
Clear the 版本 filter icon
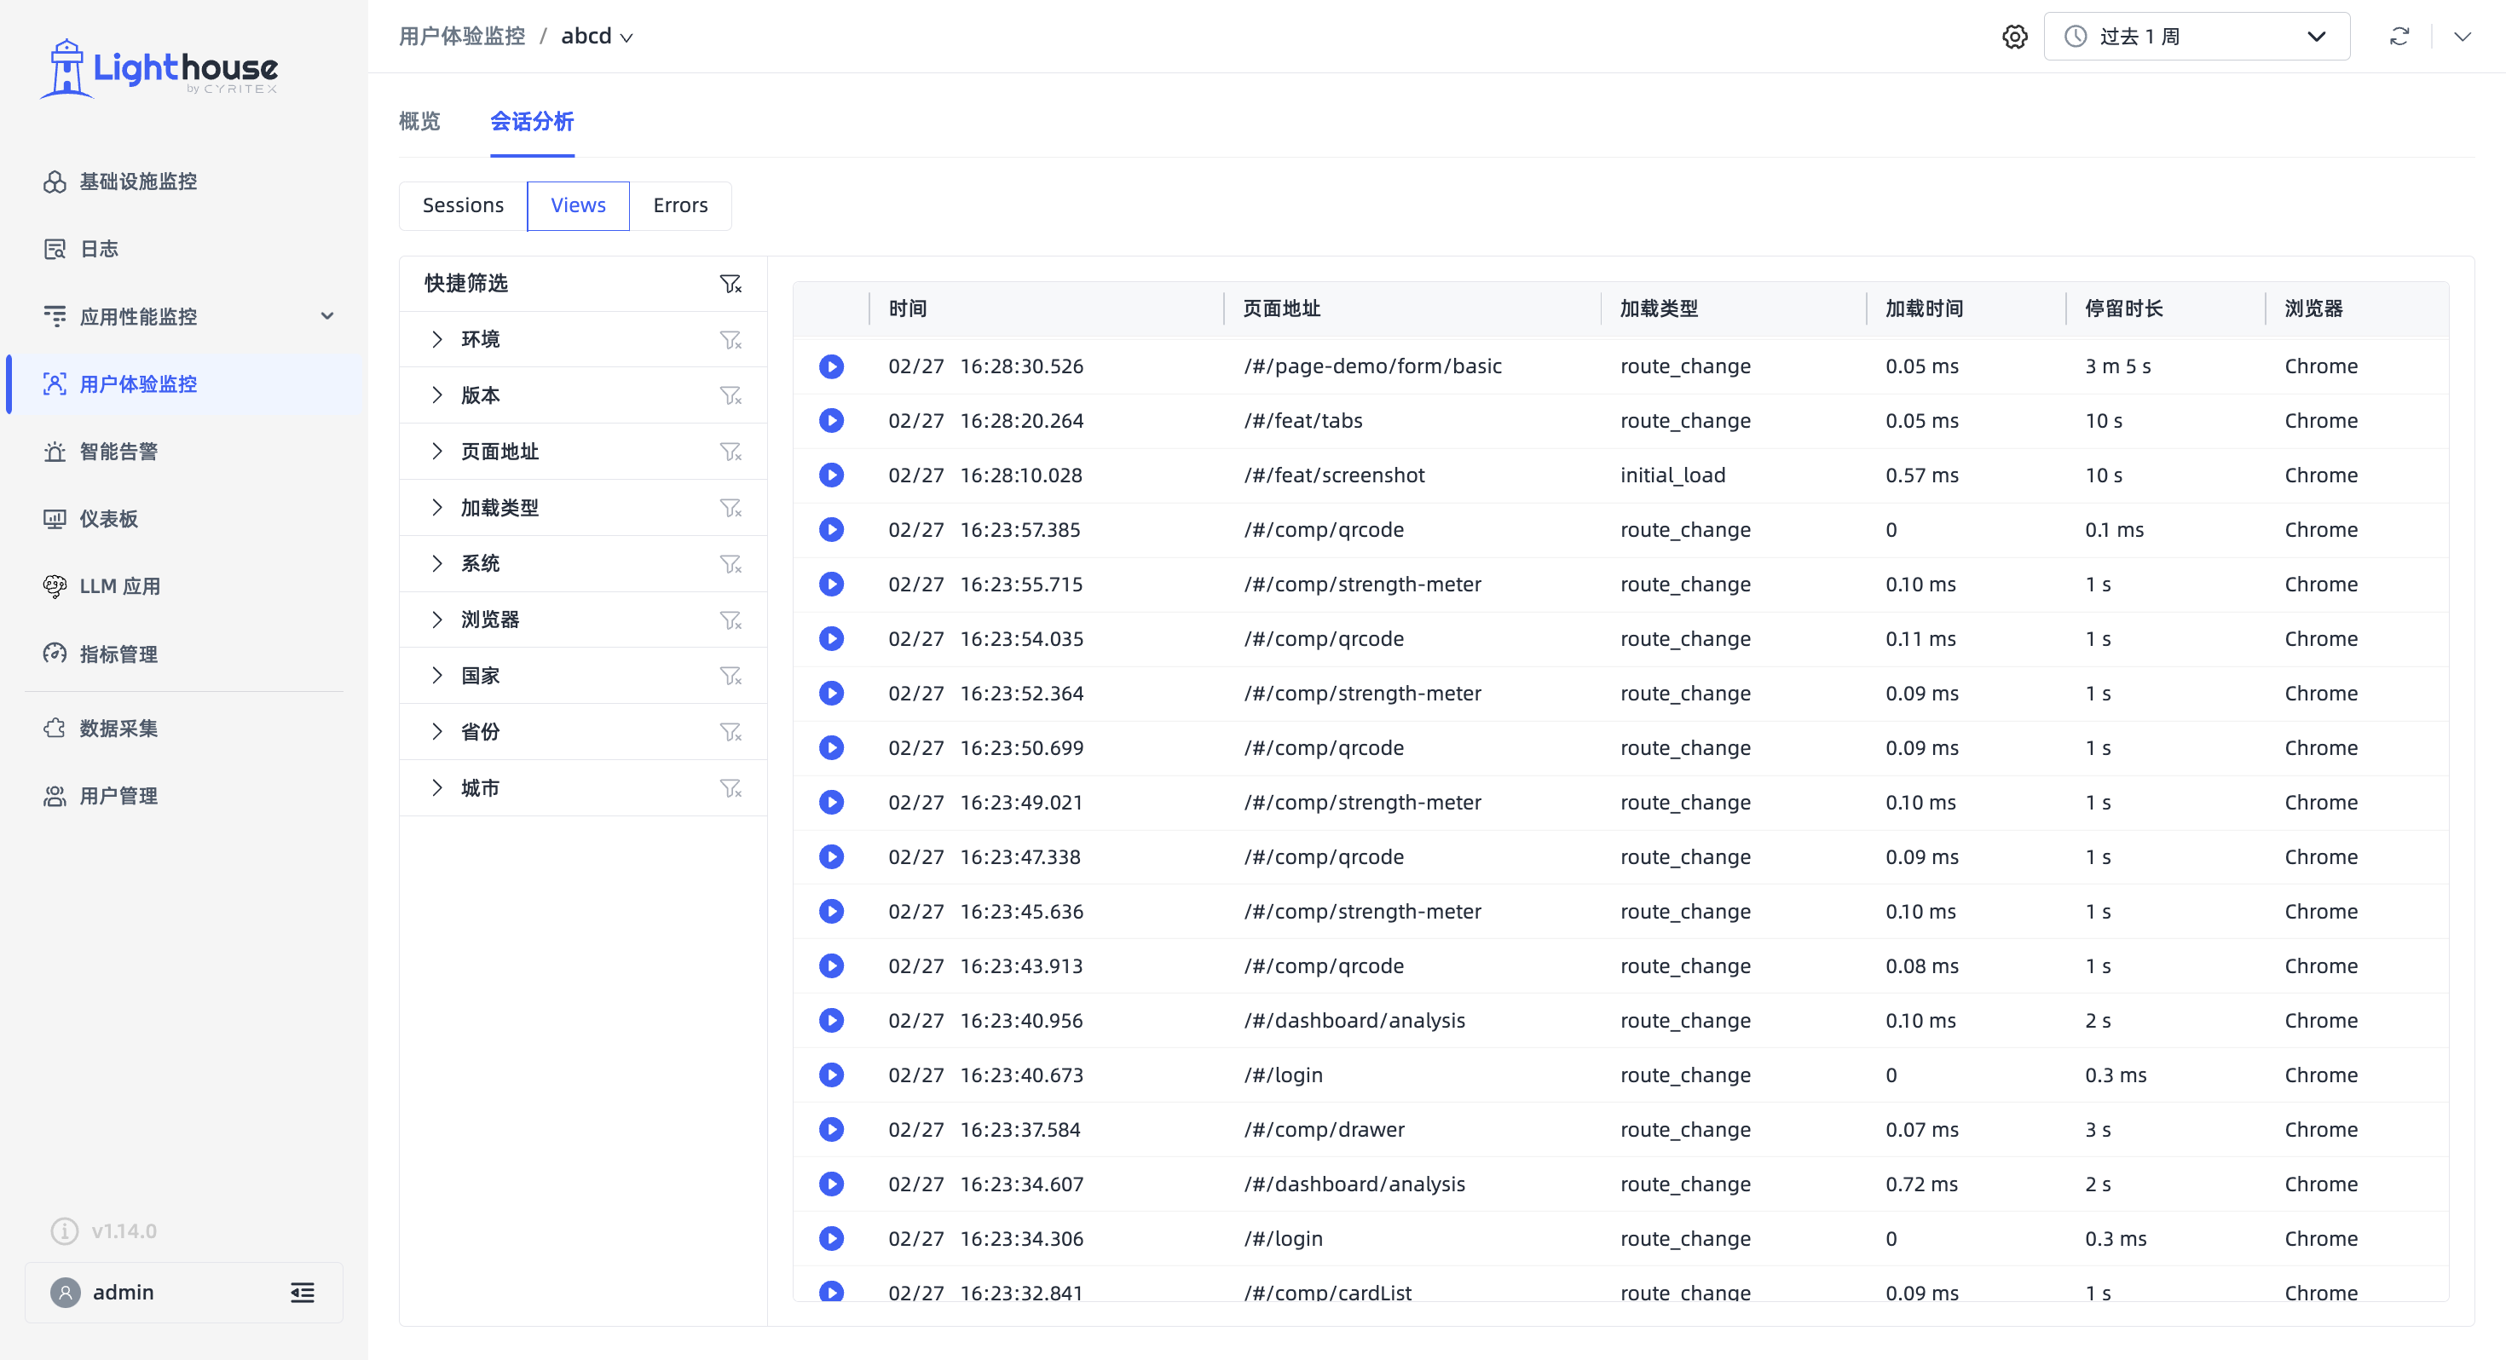[730, 396]
